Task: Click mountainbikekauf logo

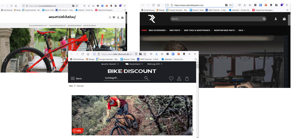Action: coord(62,17)
